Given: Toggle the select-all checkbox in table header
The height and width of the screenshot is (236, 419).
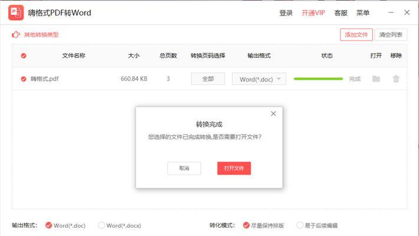Looking at the screenshot, I should tap(24, 55).
